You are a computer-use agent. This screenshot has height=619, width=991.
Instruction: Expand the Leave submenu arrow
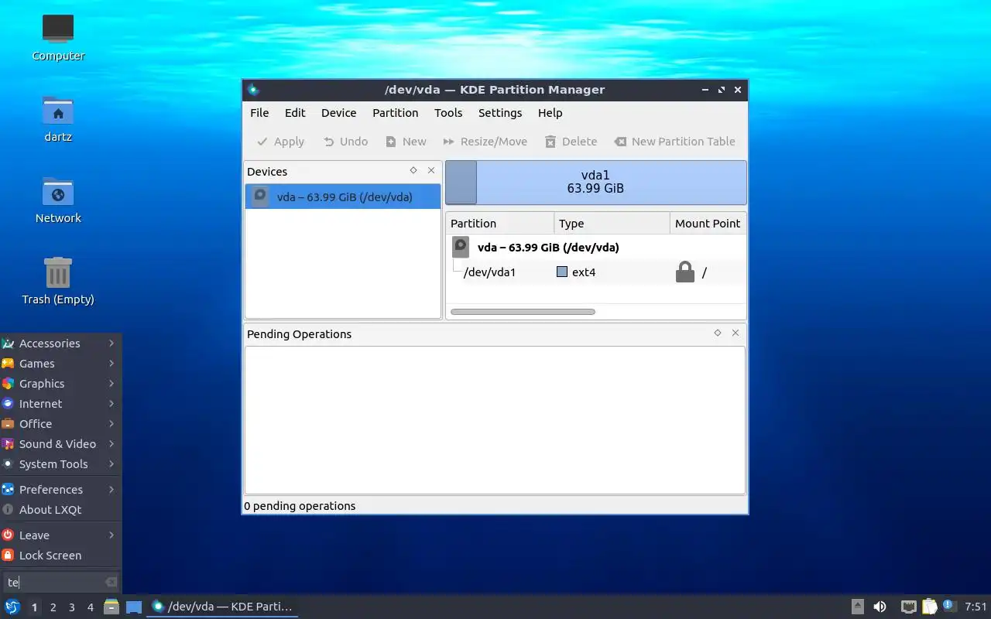[112, 535]
